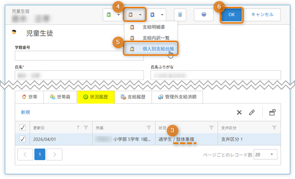Image resolution: width=295 pixels, height=179 pixels.
Task: Open the green clipboard dropdown arrow
Action: coord(118,15)
